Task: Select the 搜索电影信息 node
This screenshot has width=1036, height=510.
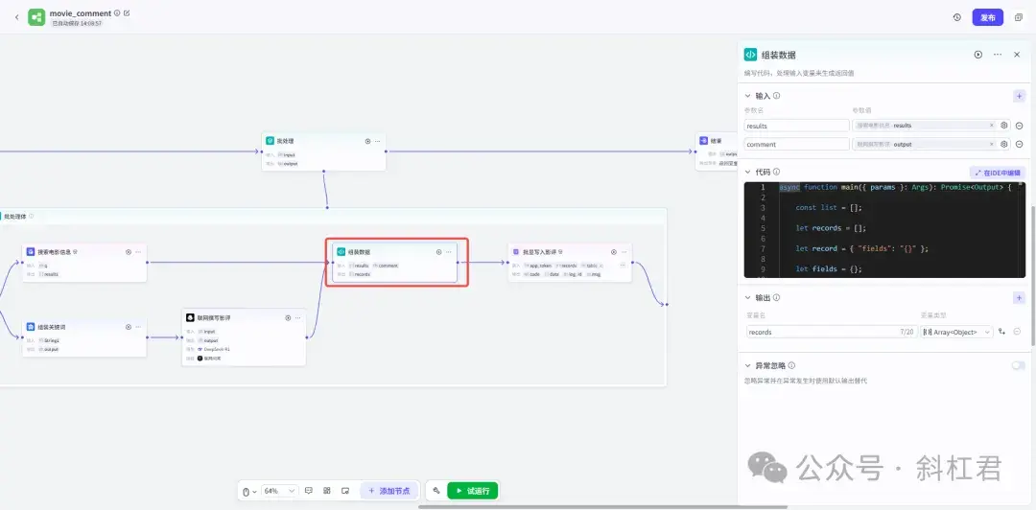Action: click(84, 263)
